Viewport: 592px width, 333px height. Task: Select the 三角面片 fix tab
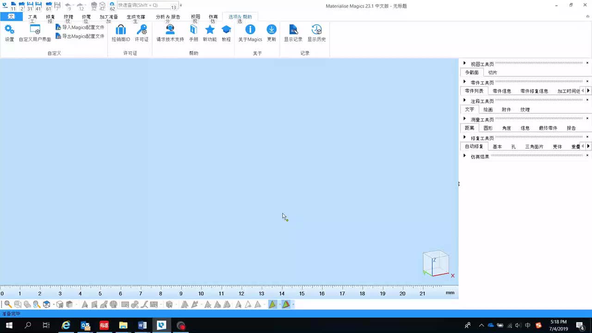pyautogui.click(x=534, y=147)
